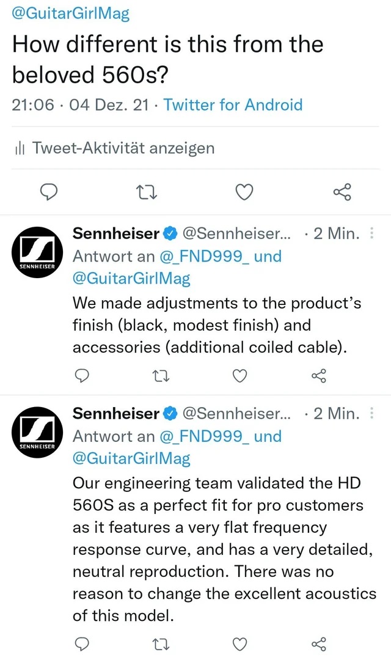
Task: Open options menu on the second Sennheiser reply
Action: point(371,414)
